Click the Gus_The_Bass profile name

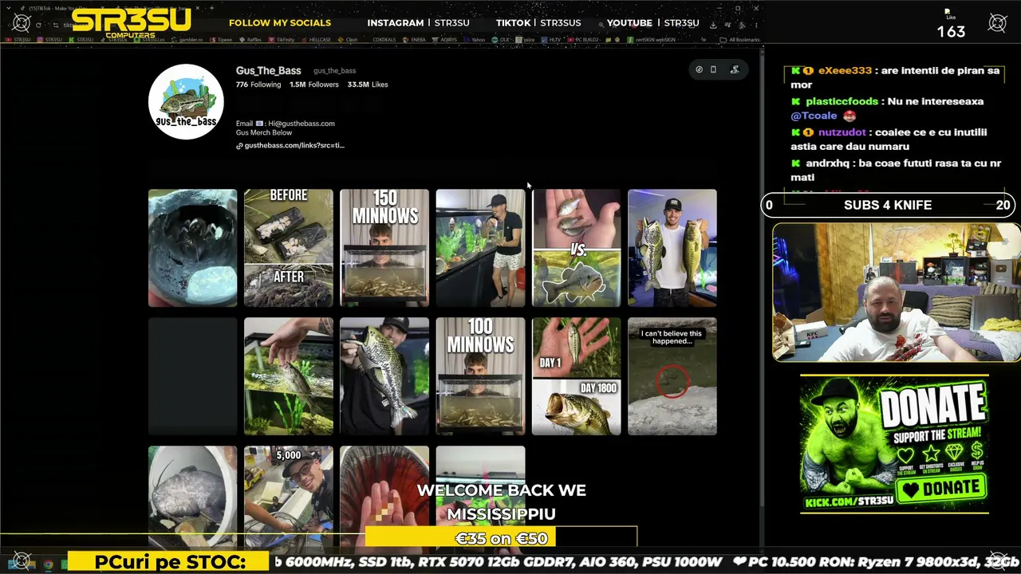click(268, 71)
